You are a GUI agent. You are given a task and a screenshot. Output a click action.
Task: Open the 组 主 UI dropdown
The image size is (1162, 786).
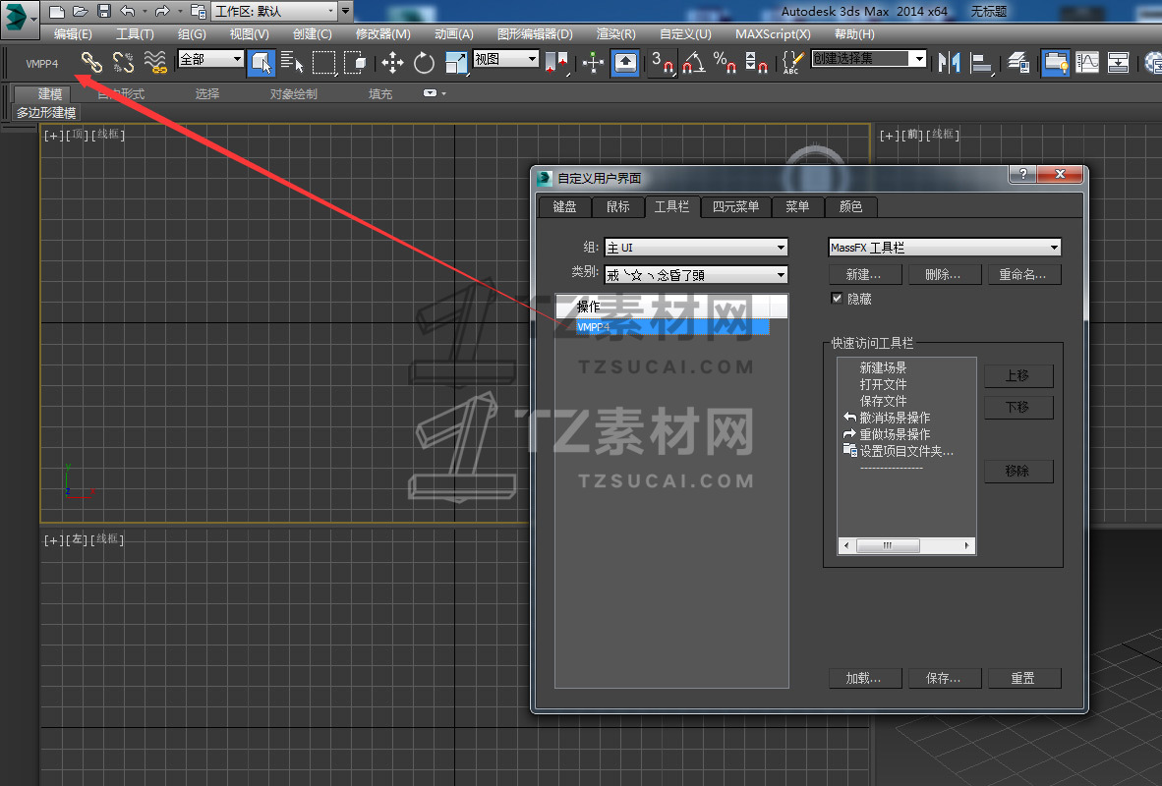(x=696, y=248)
